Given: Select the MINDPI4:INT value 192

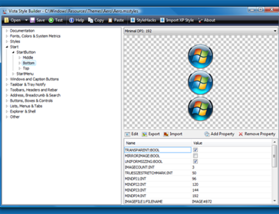Looking at the screenshot, I should tap(195, 196).
